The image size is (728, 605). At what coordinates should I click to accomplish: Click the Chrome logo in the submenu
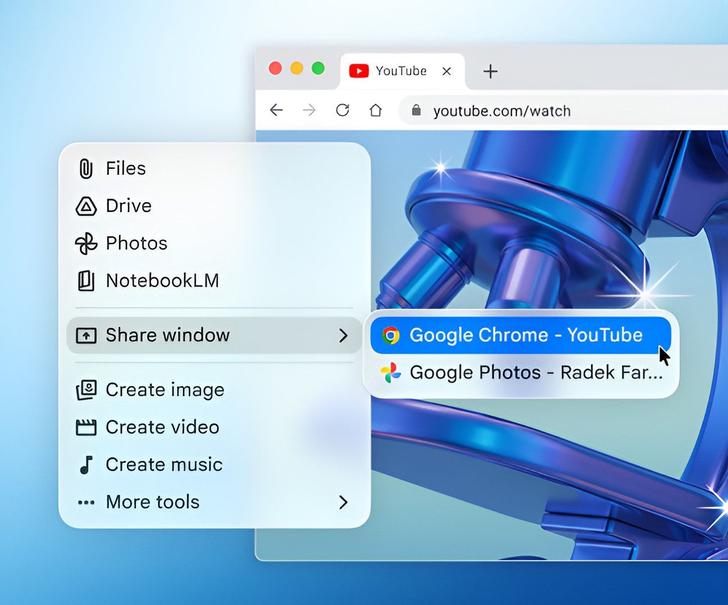(391, 336)
